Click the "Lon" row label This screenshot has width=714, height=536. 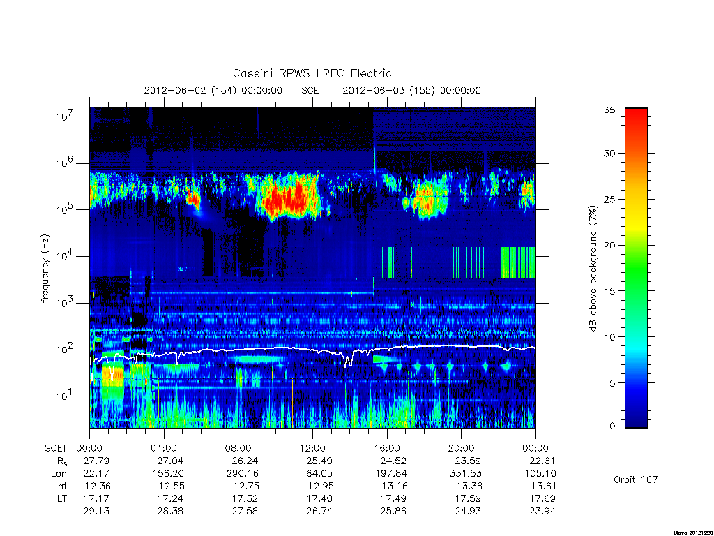tap(59, 474)
